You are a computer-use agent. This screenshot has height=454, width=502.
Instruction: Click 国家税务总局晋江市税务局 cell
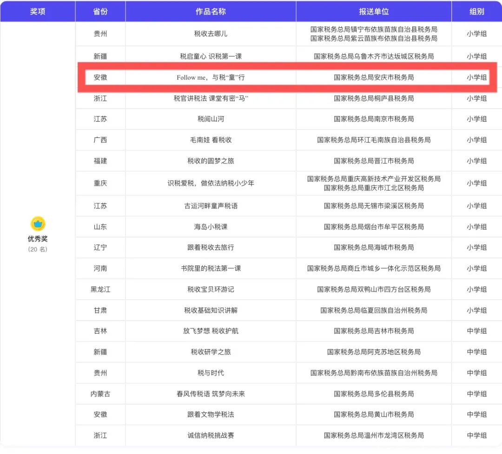tap(374, 161)
